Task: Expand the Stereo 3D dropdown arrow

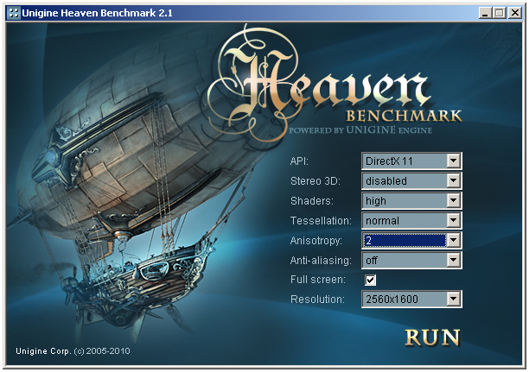Action: [x=454, y=180]
